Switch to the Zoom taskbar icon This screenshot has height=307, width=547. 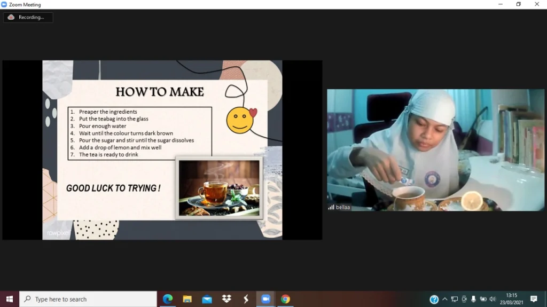(x=265, y=299)
